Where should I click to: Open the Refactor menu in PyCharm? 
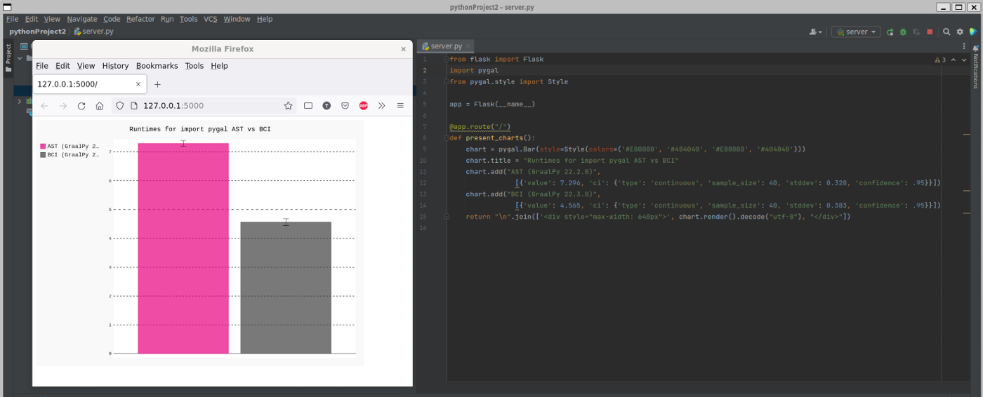140,19
